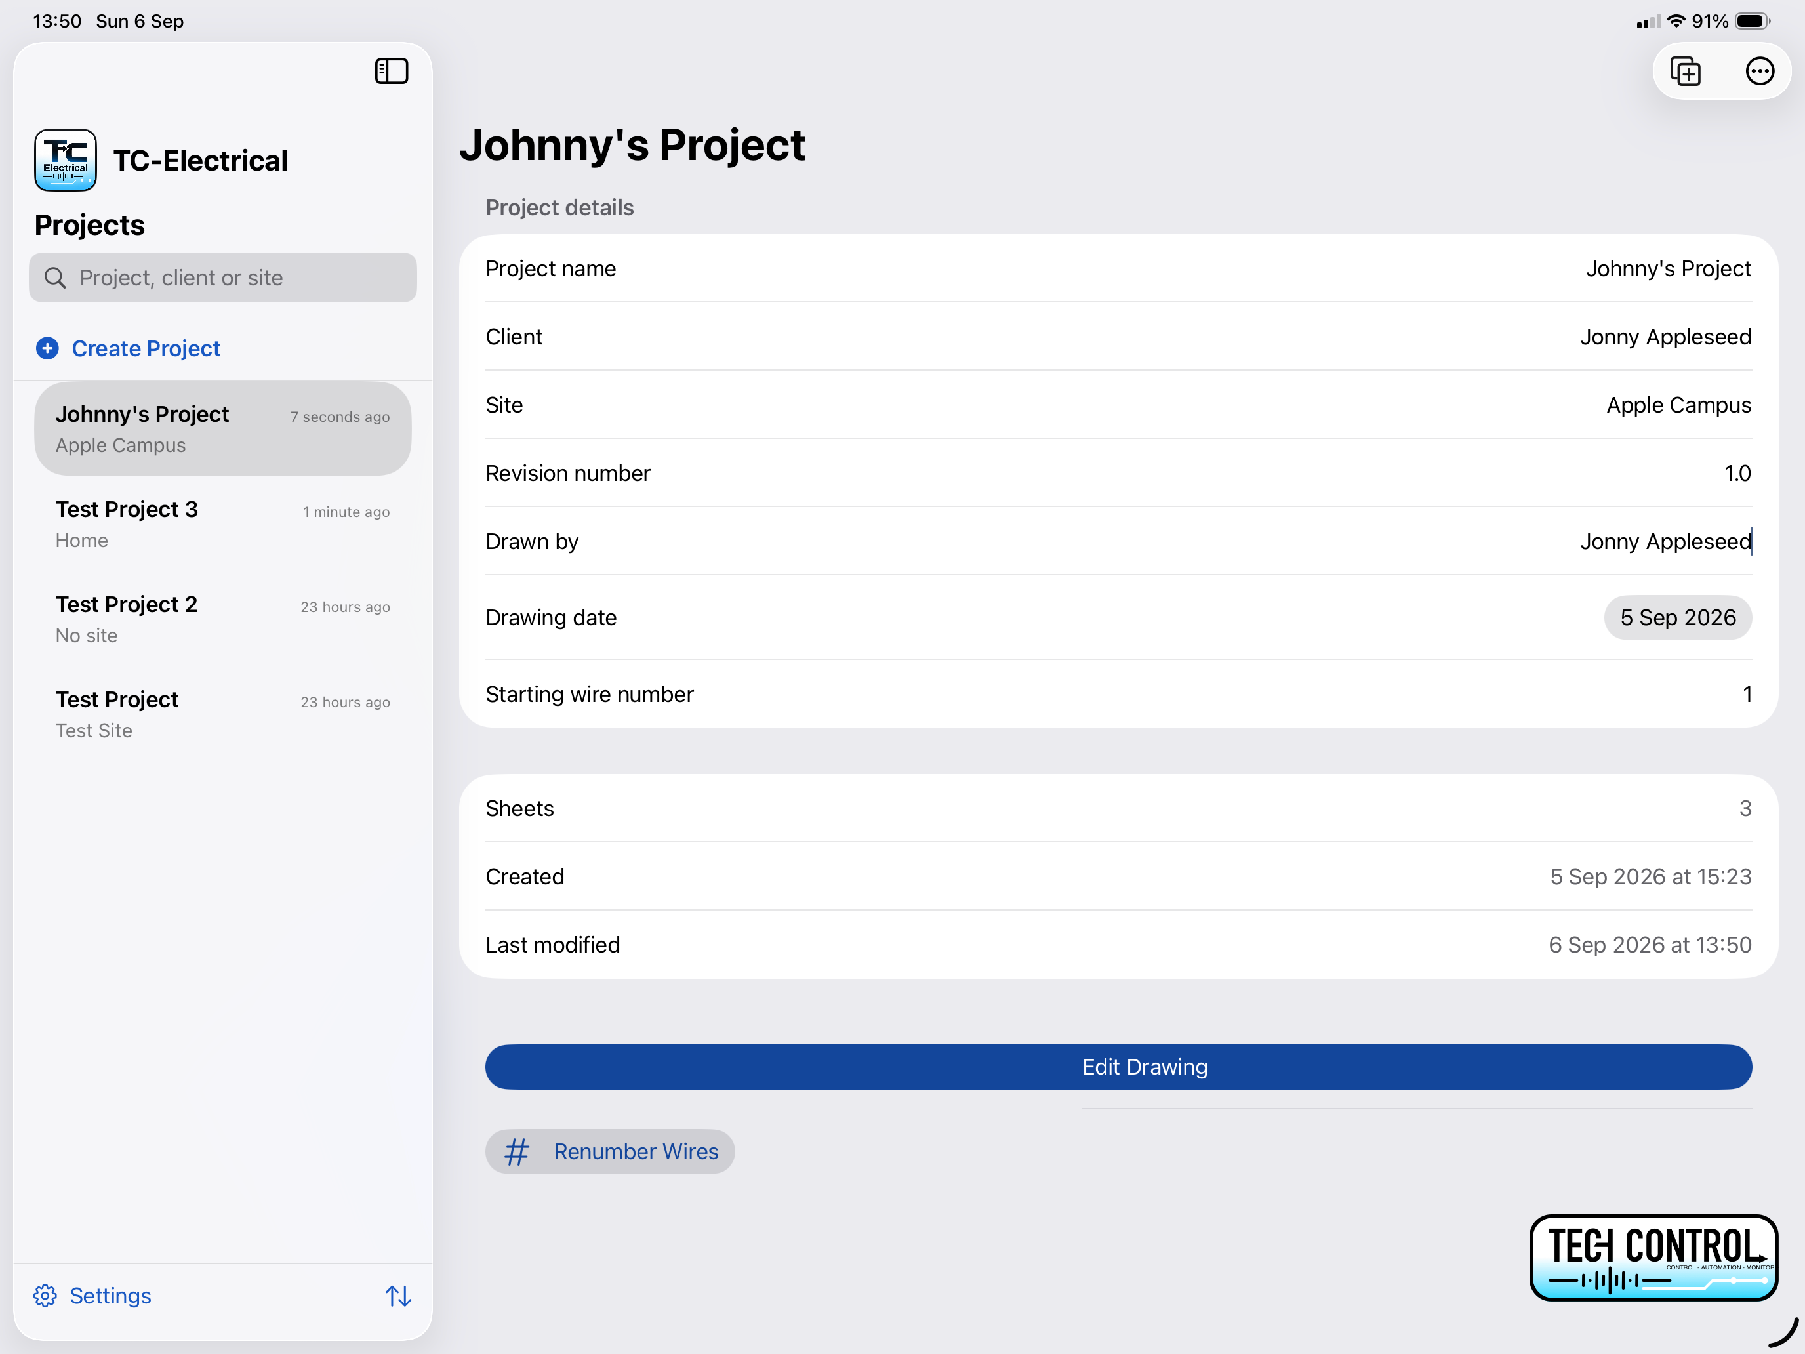Focus the Project, client or site search field
Screen dimensions: 1805x1354
(223, 277)
